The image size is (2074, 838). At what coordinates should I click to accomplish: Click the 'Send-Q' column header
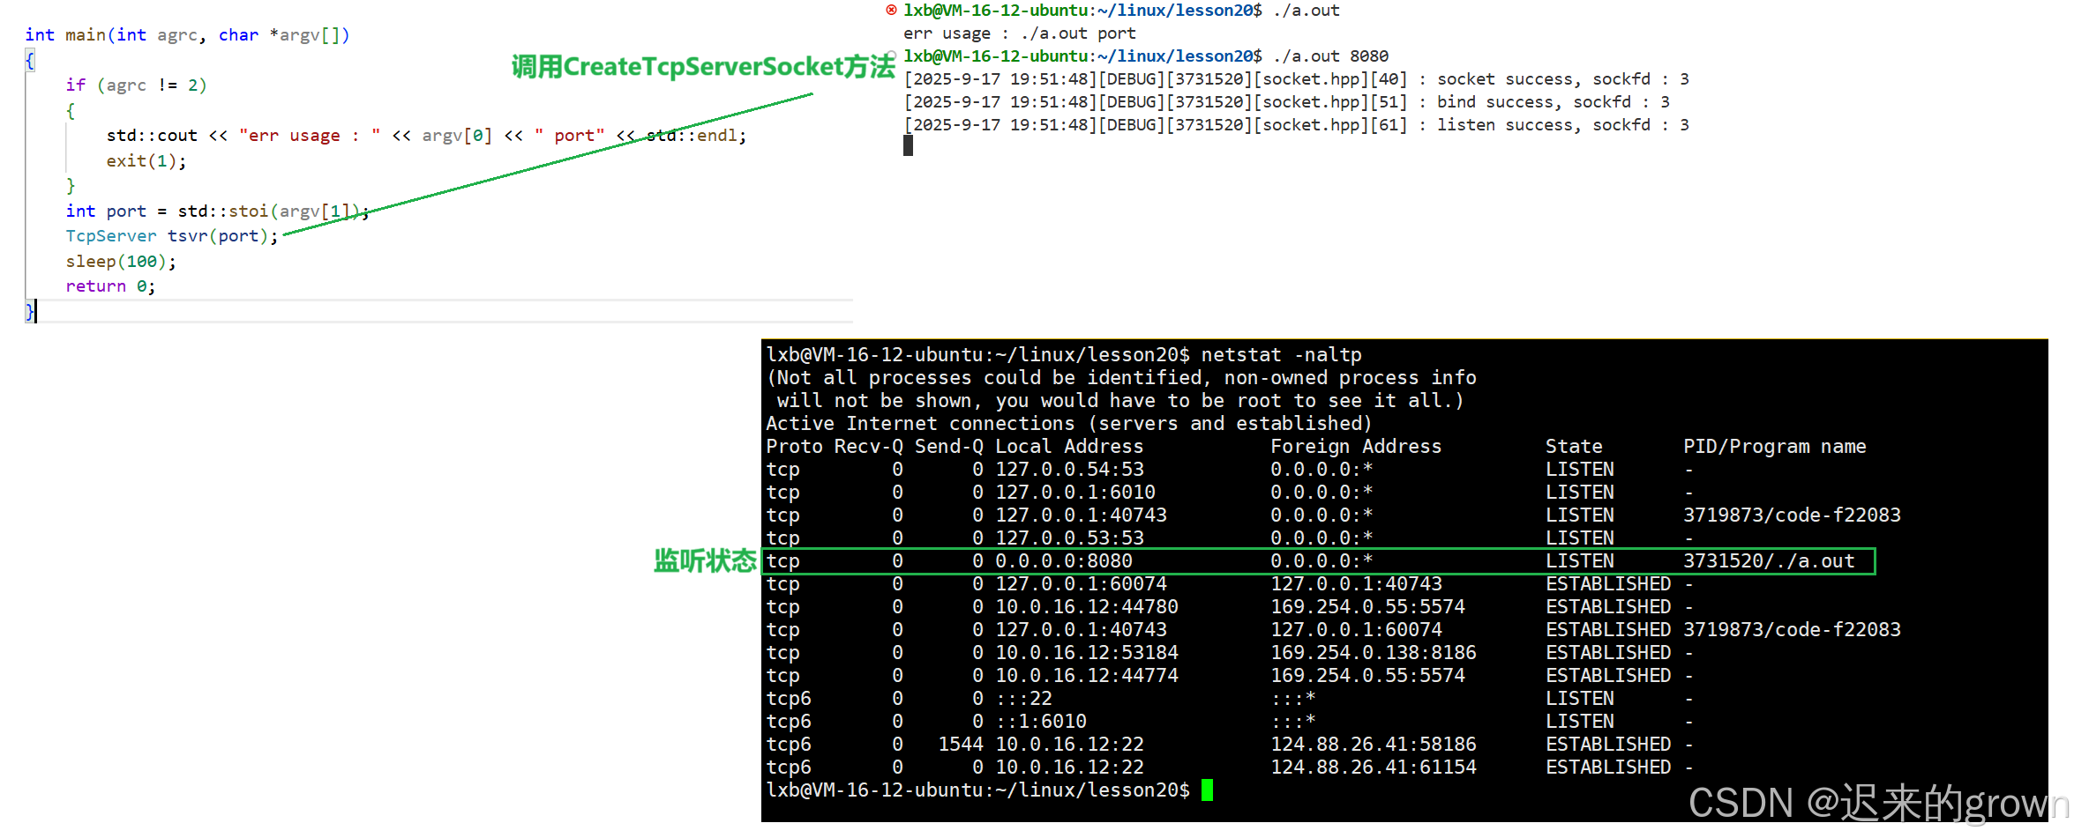(949, 447)
